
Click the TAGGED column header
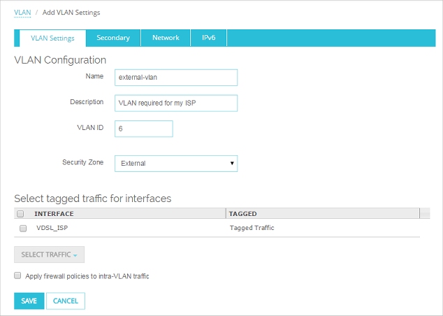[x=243, y=214]
